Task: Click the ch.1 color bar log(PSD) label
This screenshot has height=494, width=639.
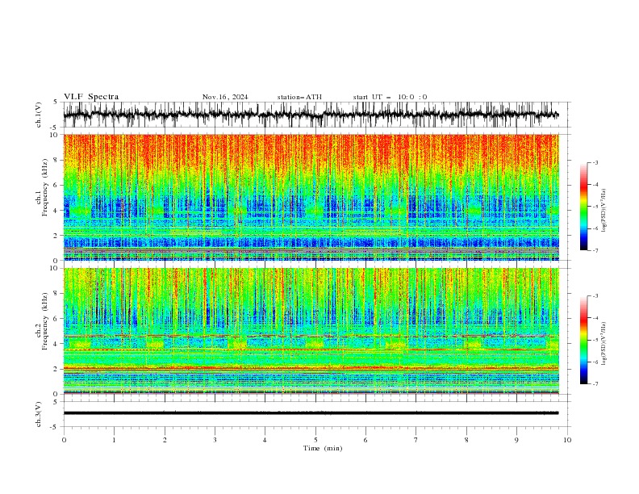Action: (604, 211)
